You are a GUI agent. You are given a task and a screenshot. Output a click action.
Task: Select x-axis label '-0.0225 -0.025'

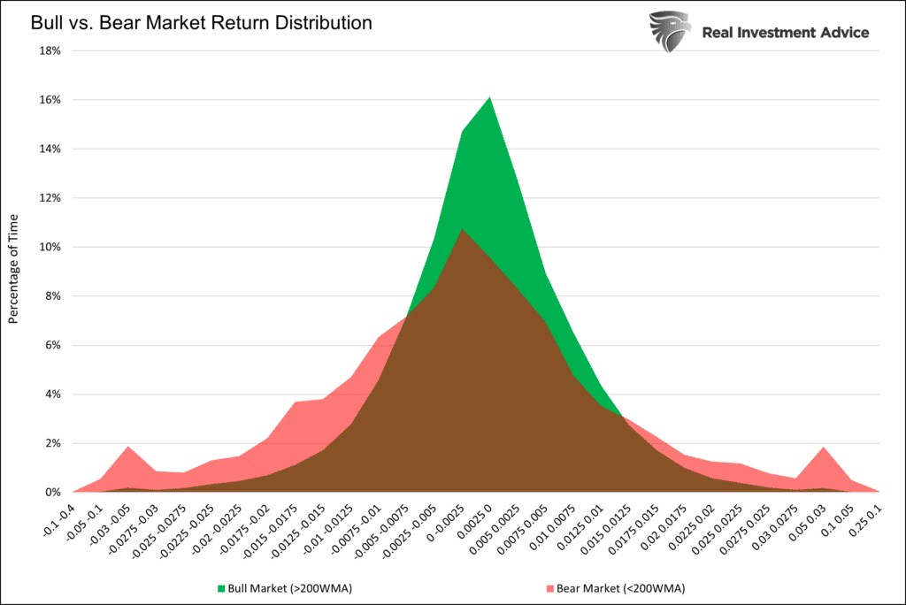[x=188, y=531]
